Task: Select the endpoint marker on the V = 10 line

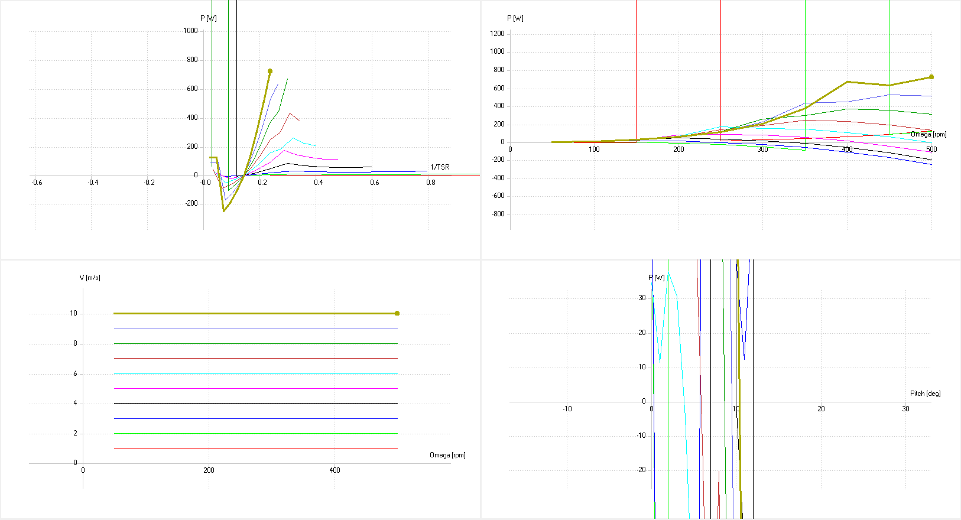Action: coord(397,313)
